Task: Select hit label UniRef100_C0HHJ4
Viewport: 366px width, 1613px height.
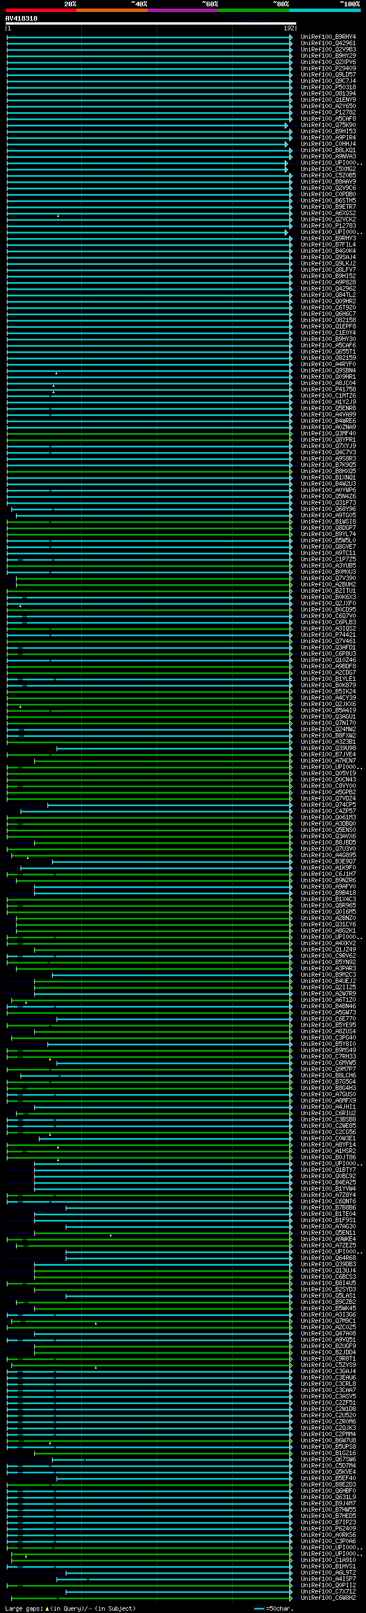Action: pos(328,144)
